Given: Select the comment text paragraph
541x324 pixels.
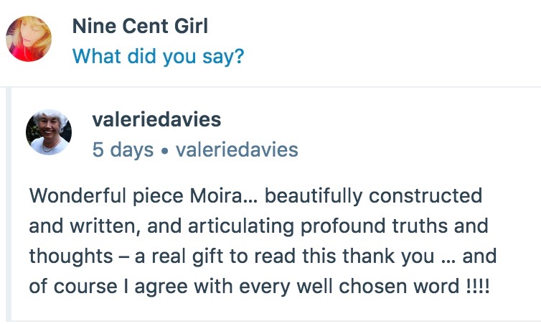Looking at the screenshot, I should click(263, 241).
